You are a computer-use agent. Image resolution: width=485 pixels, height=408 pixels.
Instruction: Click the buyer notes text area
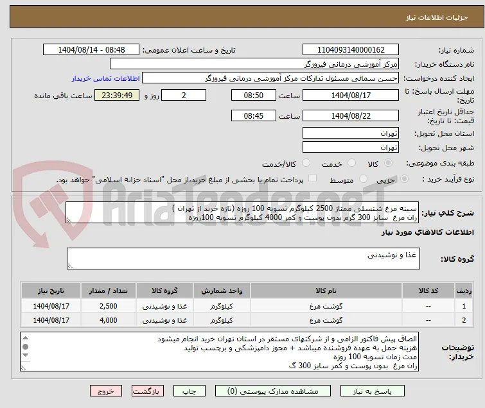[219, 352]
